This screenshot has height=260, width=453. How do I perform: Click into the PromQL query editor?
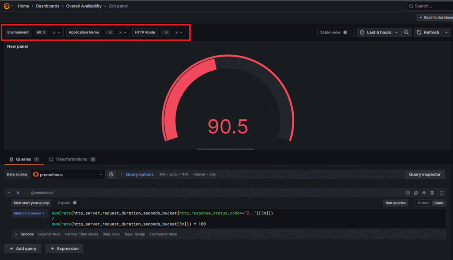(x=248, y=219)
